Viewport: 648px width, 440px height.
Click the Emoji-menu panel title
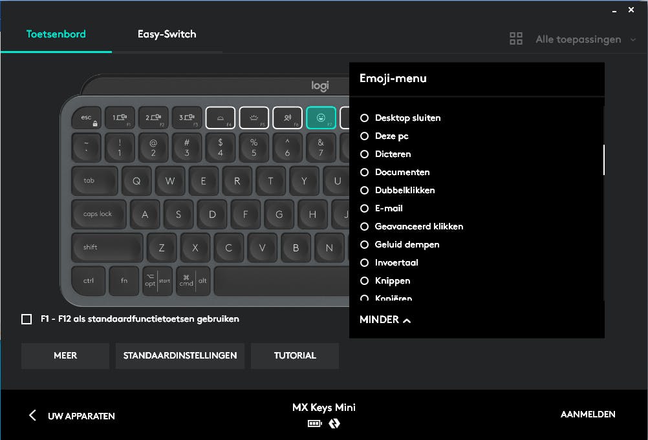(393, 78)
